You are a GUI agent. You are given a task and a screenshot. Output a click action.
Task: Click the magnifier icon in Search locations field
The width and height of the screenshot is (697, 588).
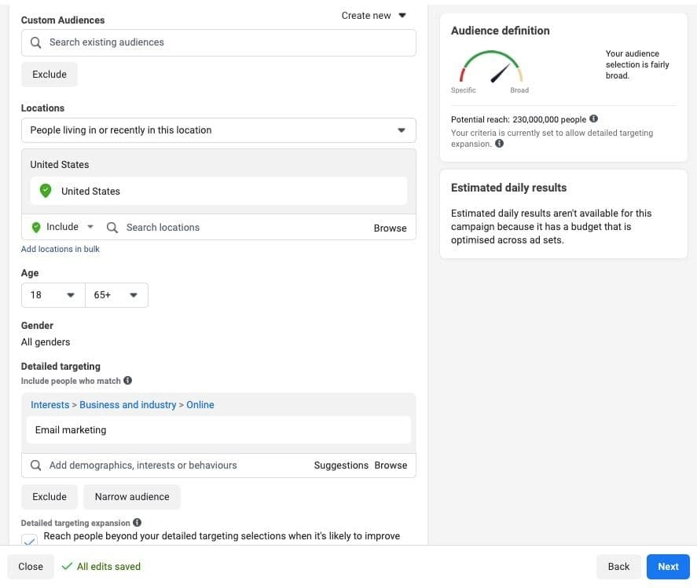coord(112,228)
